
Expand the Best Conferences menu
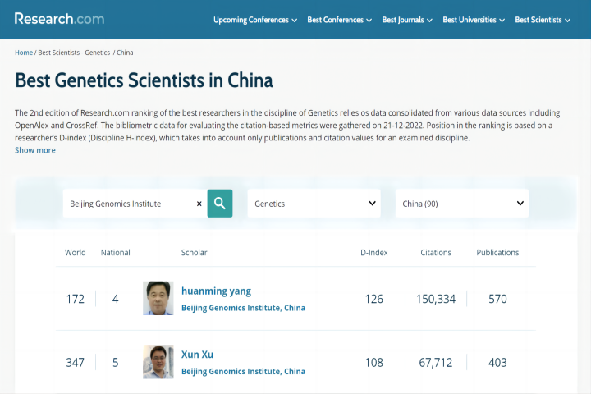[x=339, y=20]
